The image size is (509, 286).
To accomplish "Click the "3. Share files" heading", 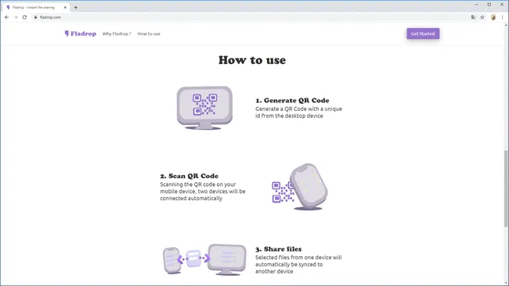I will point(278,249).
